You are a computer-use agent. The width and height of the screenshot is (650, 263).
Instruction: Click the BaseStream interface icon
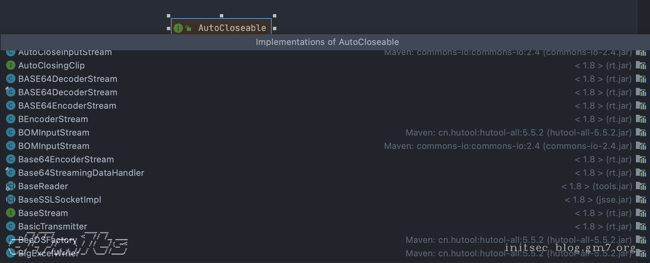(x=11, y=213)
